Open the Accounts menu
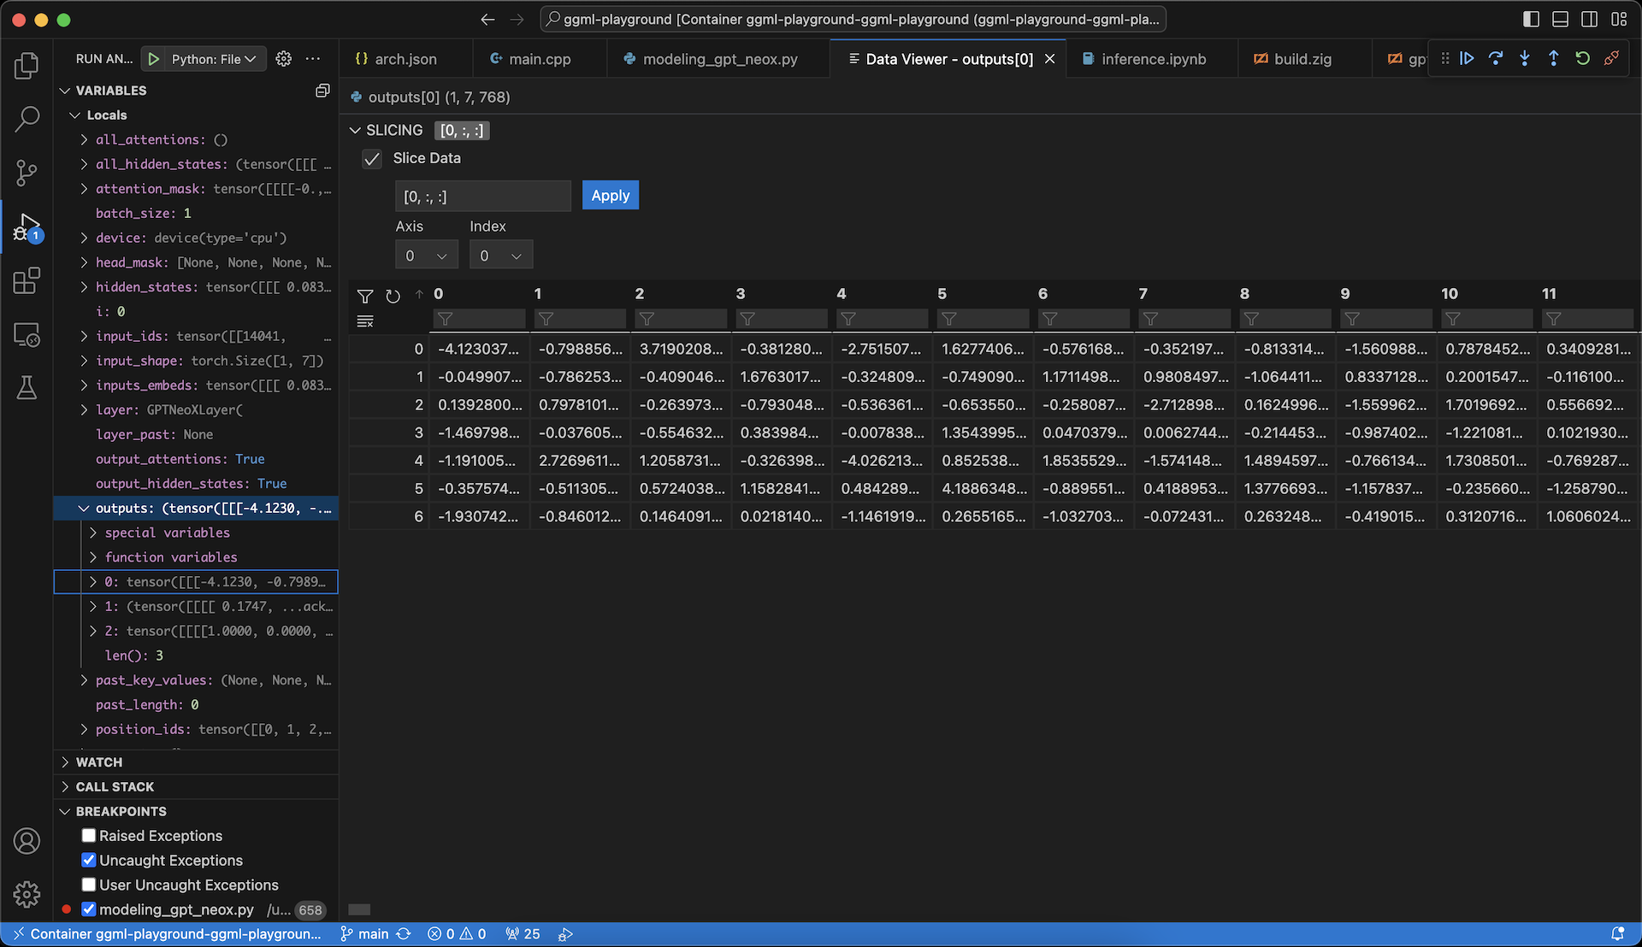The image size is (1642, 947). tap(27, 841)
